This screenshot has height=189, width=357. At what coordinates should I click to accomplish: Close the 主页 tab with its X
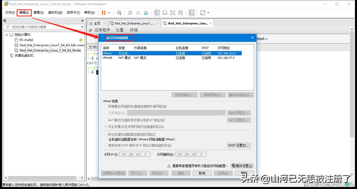[104, 23]
